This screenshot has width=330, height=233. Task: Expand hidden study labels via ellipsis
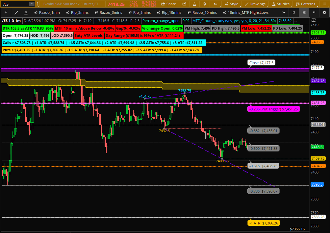[x=295, y=21]
